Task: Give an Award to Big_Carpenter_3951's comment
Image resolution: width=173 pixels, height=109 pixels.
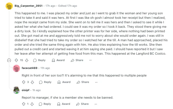Action: 58,60
